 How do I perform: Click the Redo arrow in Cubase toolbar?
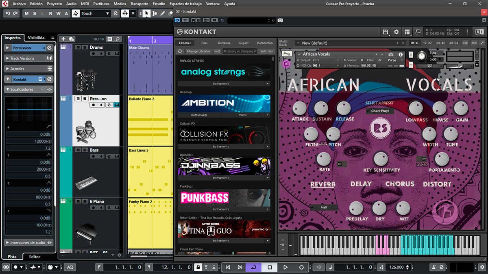[x=15, y=13]
